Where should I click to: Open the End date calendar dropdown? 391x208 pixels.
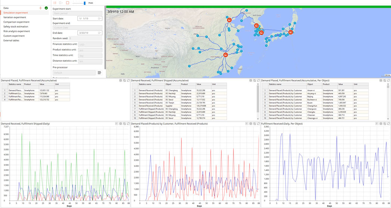click(x=99, y=33)
